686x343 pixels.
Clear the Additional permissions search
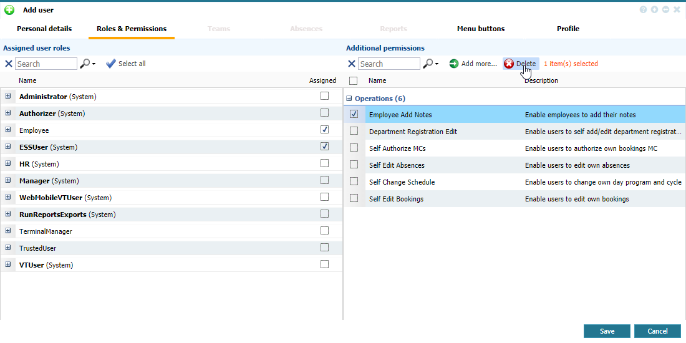(x=352, y=64)
